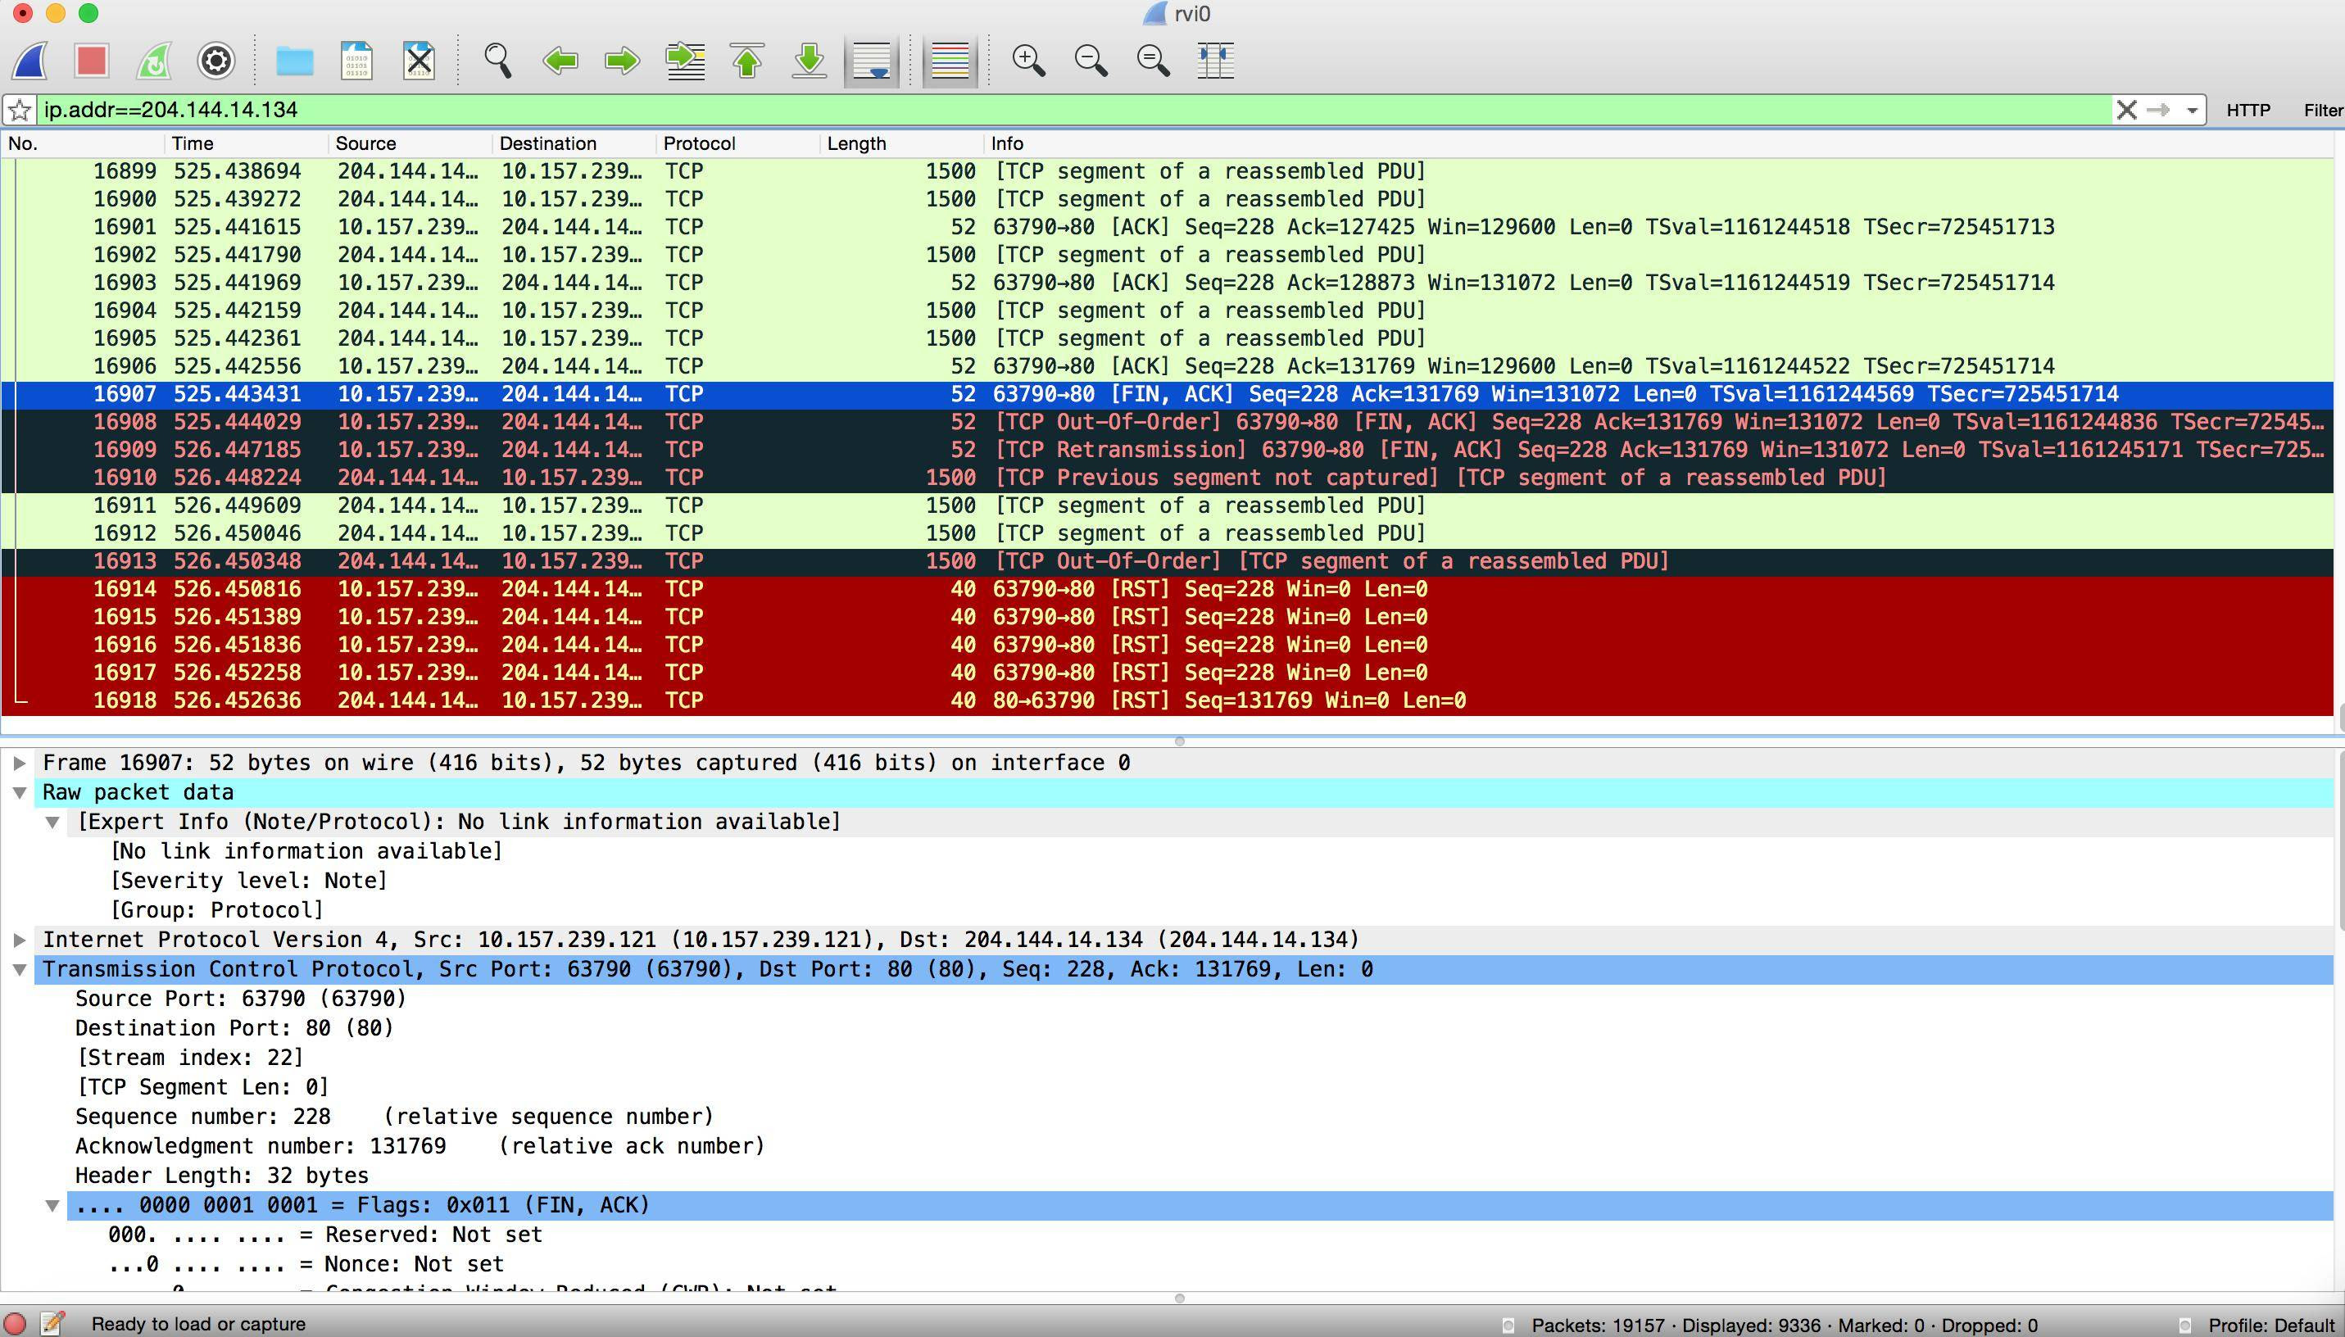Sort by the Protocol column header
The width and height of the screenshot is (2345, 1337).
coord(737,143)
